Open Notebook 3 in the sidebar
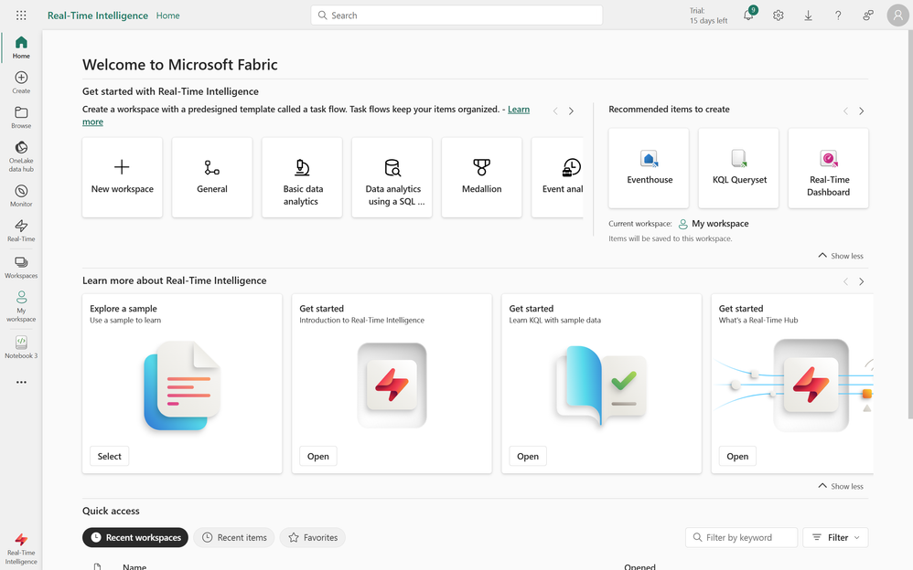Screen dimensions: 913x570 (21, 346)
